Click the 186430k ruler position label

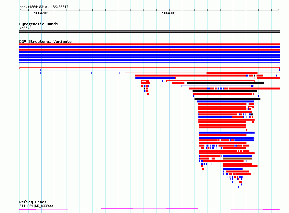169,13
